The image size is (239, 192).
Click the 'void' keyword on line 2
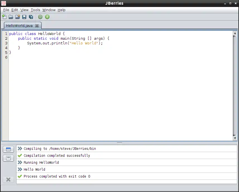[x=54, y=38]
